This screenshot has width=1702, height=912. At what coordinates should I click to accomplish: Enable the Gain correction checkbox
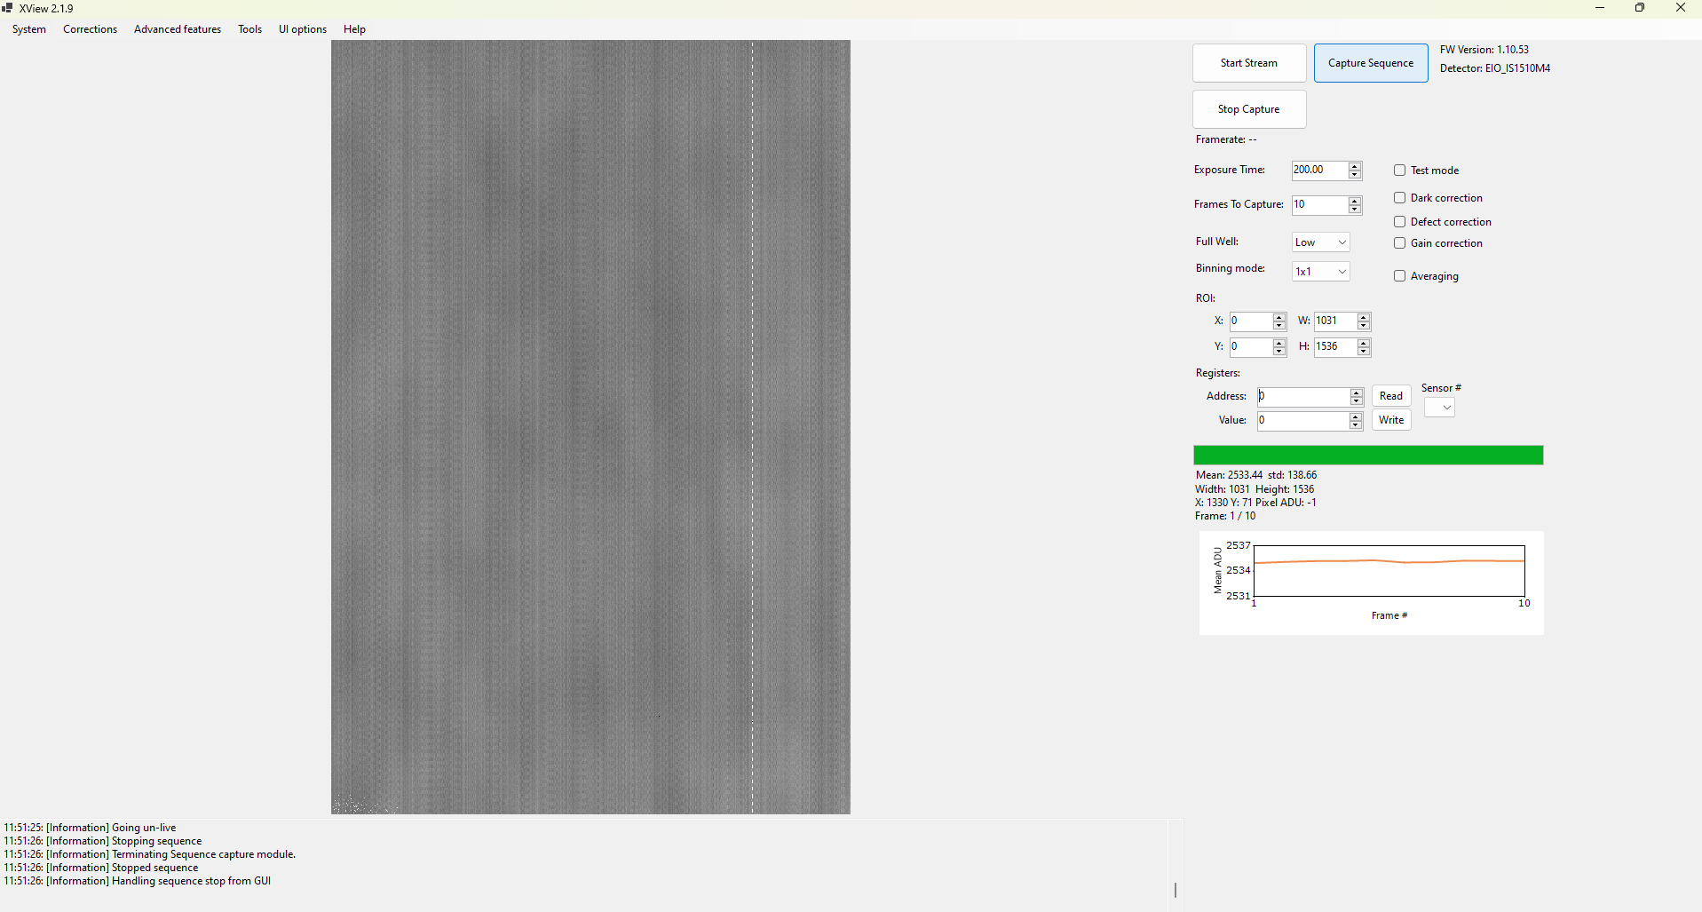(1399, 243)
